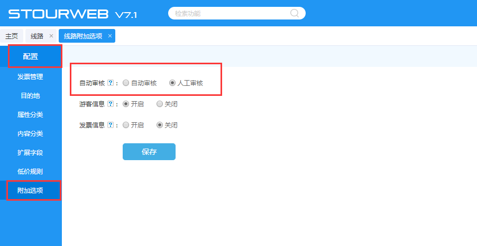
Task: Switch to the 线路 tab
Action: tap(37, 36)
